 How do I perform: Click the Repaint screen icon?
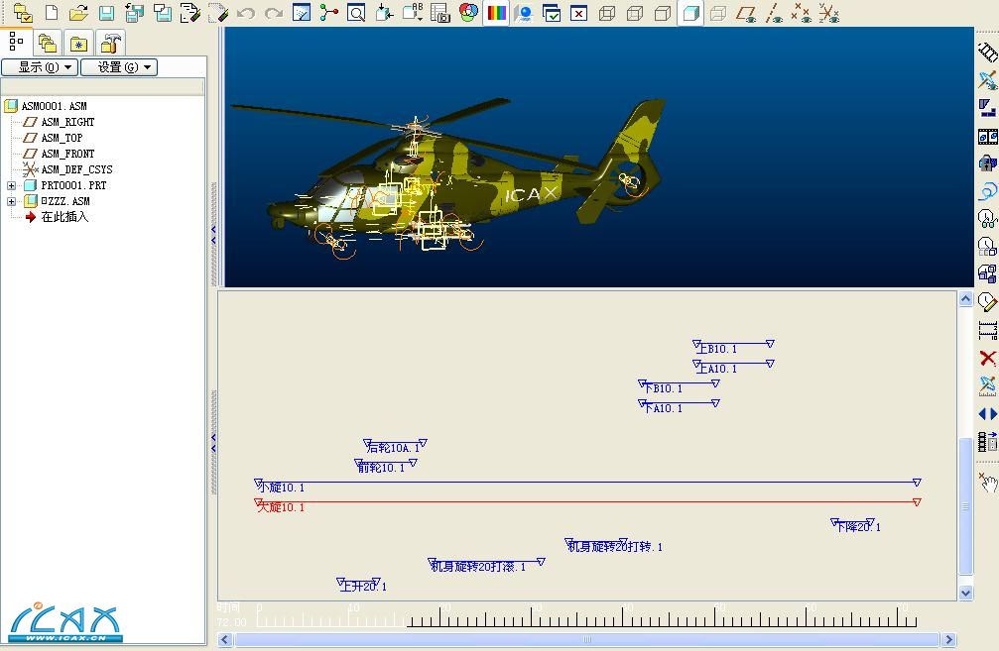click(x=302, y=13)
